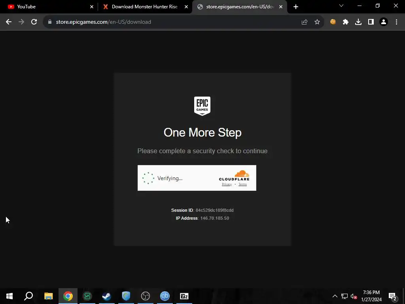405x304 pixels.
Task: Toggle the browser side panel
Action: [371, 22]
